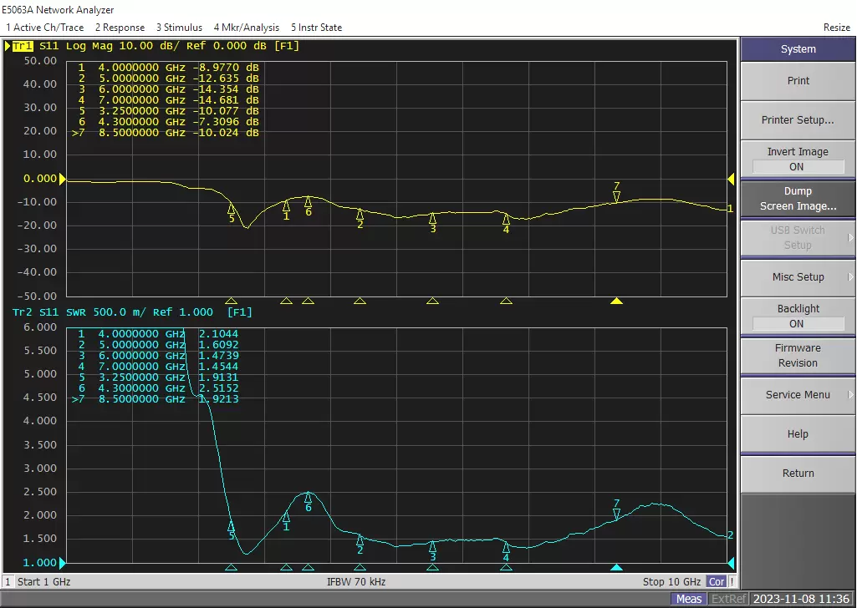
Task: Click Dump Screen Image softkey
Action: click(796, 198)
